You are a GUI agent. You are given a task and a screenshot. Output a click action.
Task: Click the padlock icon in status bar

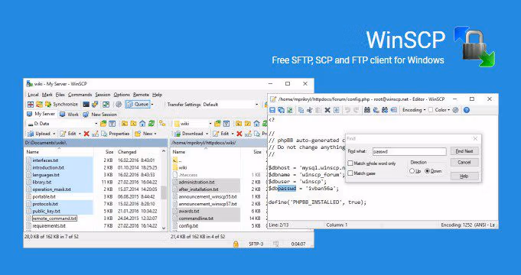(x=236, y=244)
